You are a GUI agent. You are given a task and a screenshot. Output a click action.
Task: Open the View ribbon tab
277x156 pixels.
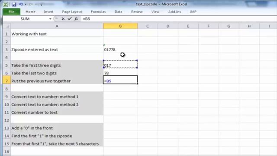155,12
